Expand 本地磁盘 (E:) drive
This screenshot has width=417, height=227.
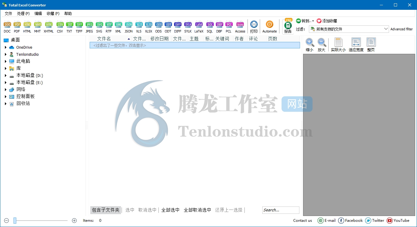click(6, 82)
